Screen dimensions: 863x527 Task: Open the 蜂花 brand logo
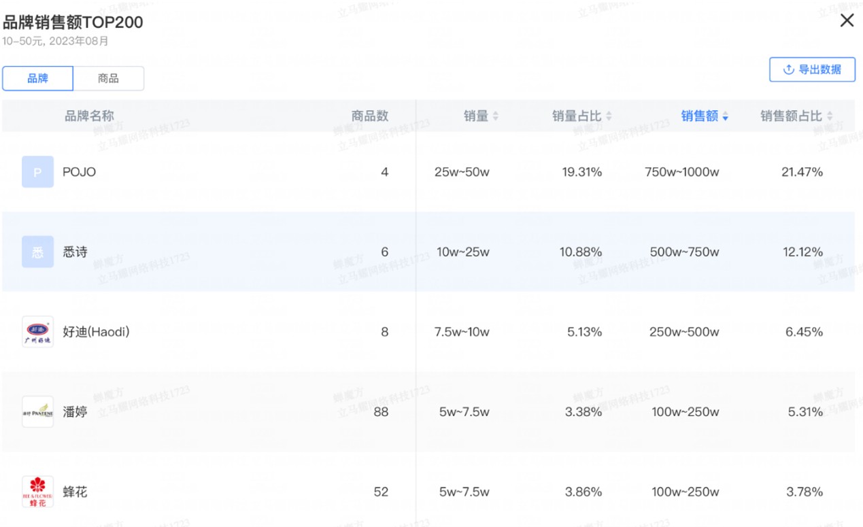click(x=37, y=492)
